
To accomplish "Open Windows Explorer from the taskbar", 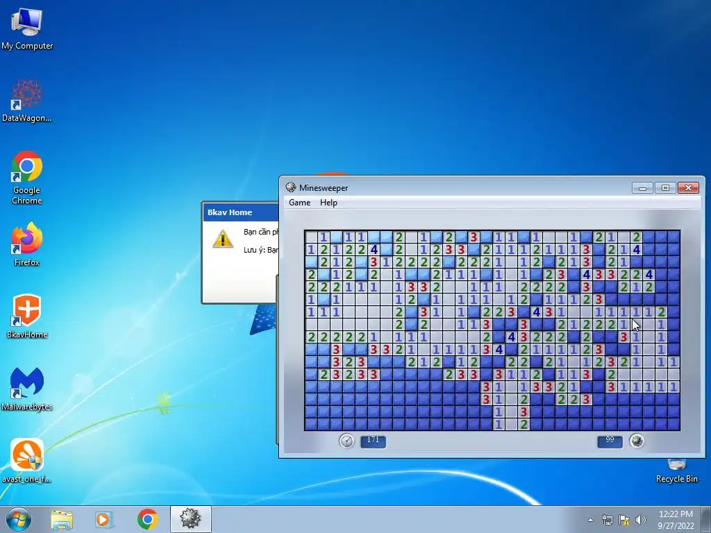I will pos(62,519).
